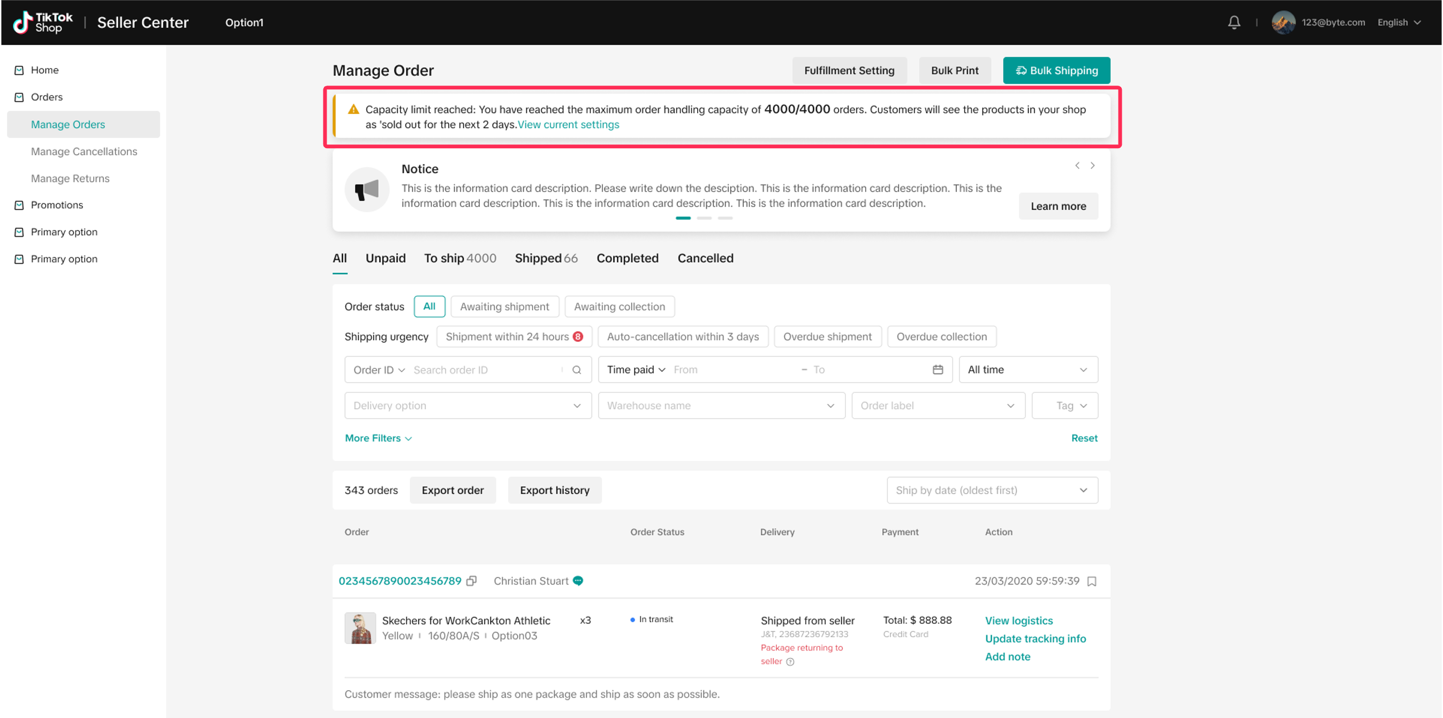Switch to the To ship tab
The width and height of the screenshot is (1443, 718).
[x=459, y=258]
